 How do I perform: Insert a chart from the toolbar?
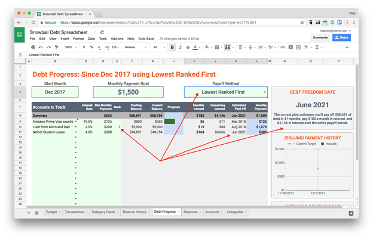point(298,47)
